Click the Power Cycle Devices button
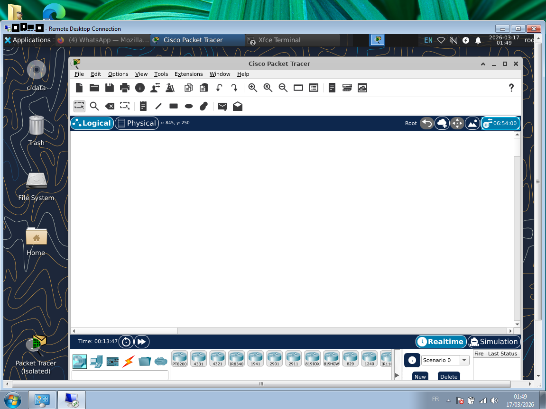 coord(126,342)
